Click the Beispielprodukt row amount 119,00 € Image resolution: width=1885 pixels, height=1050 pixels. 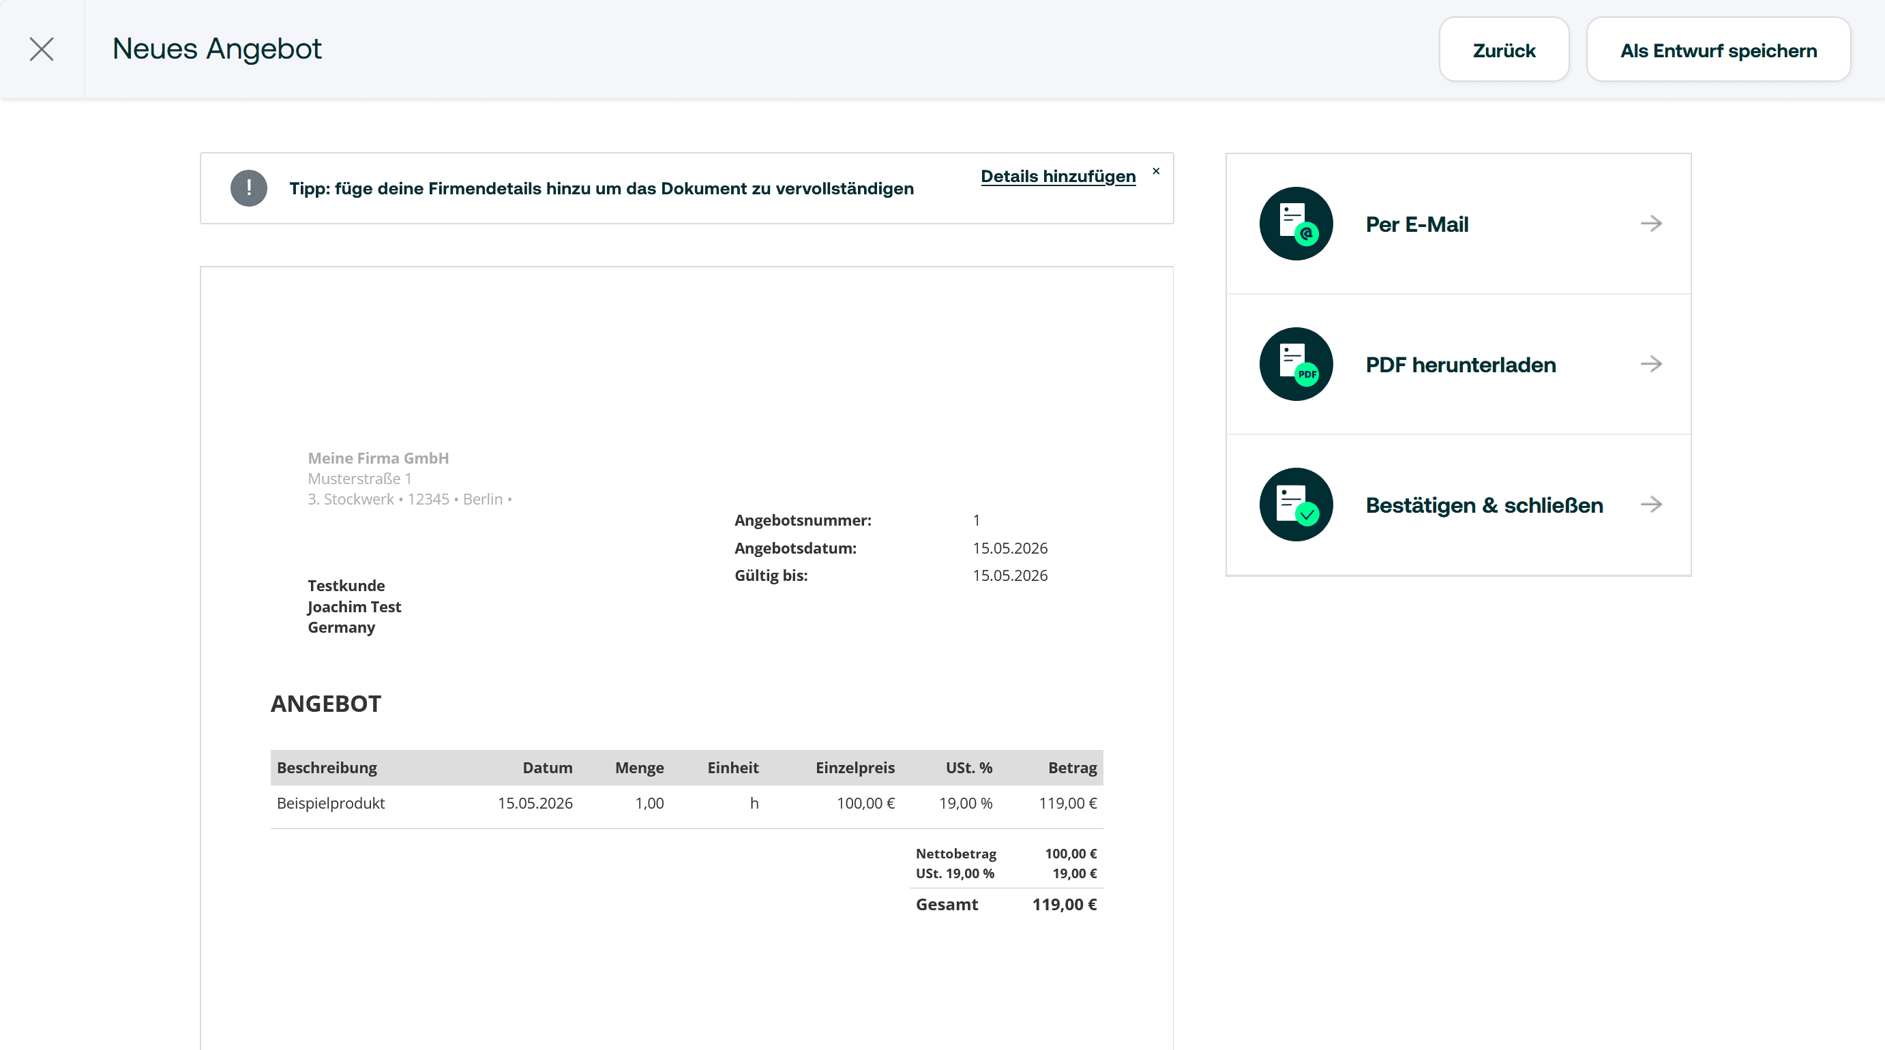pyautogui.click(x=1067, y=802)
